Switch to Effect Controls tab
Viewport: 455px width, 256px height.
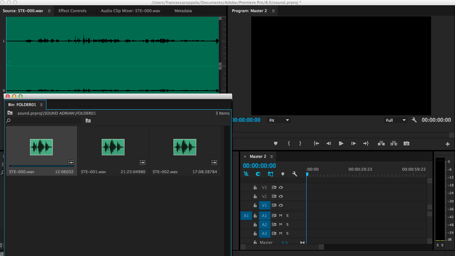pyautogui.click(x=72, y=11)
